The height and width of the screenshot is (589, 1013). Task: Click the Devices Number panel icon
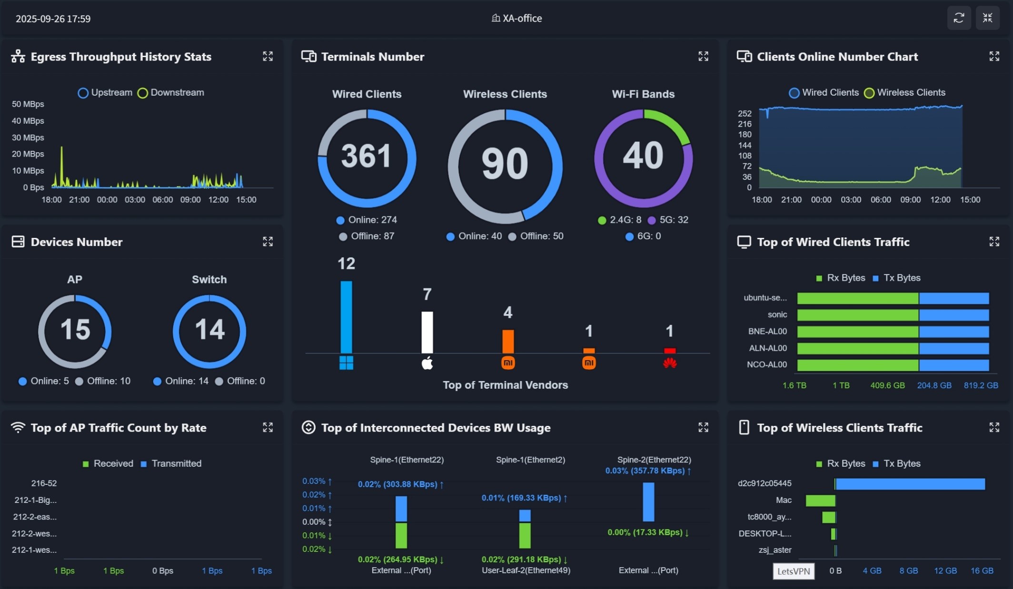(x=17, y=242)
